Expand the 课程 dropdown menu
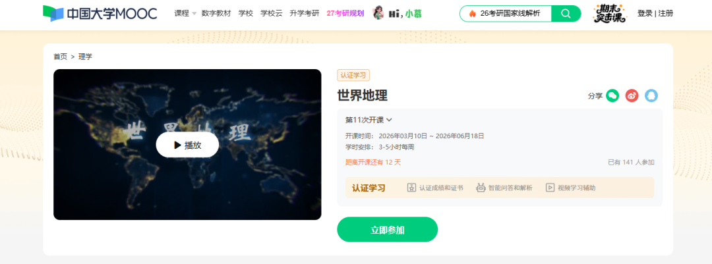The height and width of the screenshot is (264, 712). (185, 14)
